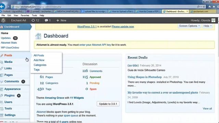Open the Updates sidebar link

pyautogui.click(x=6, y=38)
